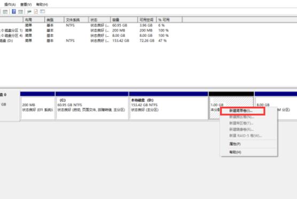
Task: Click the 153.42 GB capacity cell
Action: 121,41
